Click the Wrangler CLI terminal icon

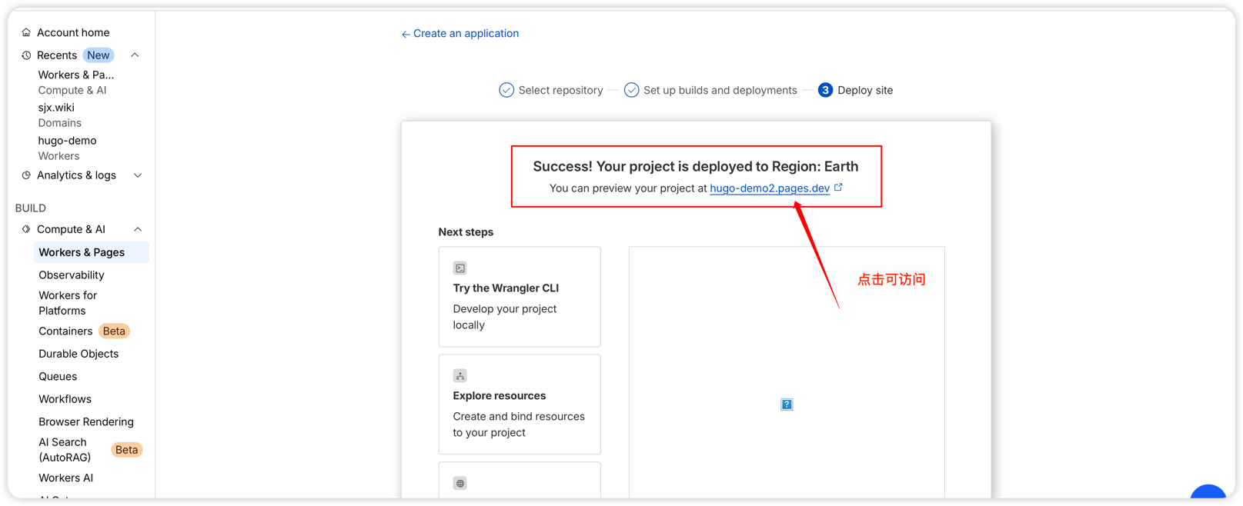(460, 268)
